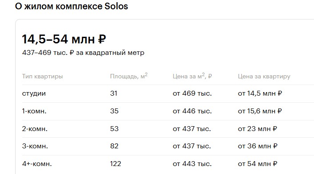Click the 1-room price 'от 15,6 млн ₽'

[260, 111]
